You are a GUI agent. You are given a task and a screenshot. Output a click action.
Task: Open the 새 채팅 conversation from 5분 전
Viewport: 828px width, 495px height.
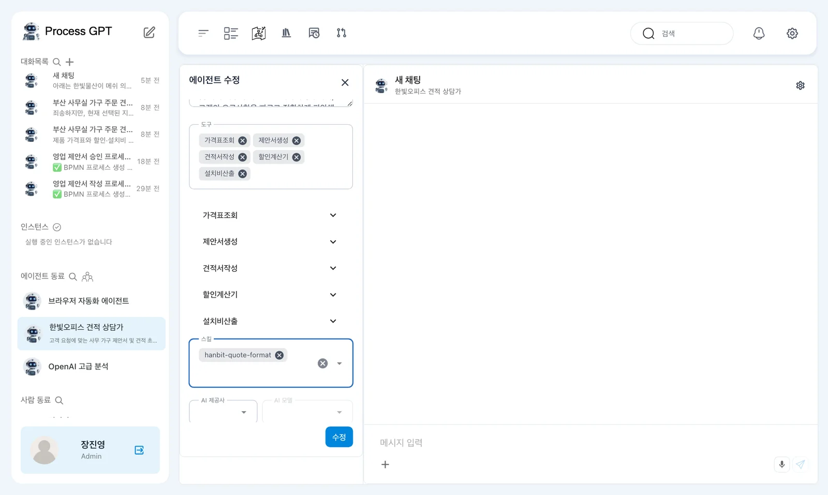coord(91,80)
